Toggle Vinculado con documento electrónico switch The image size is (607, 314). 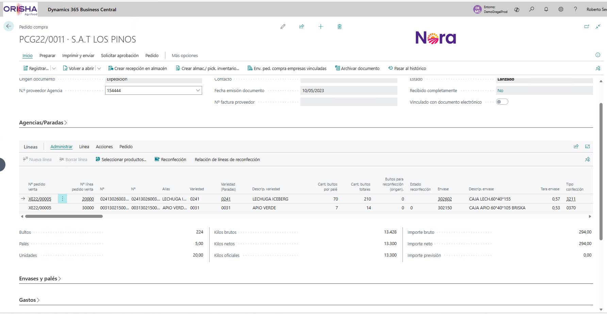tap(502, 102)
